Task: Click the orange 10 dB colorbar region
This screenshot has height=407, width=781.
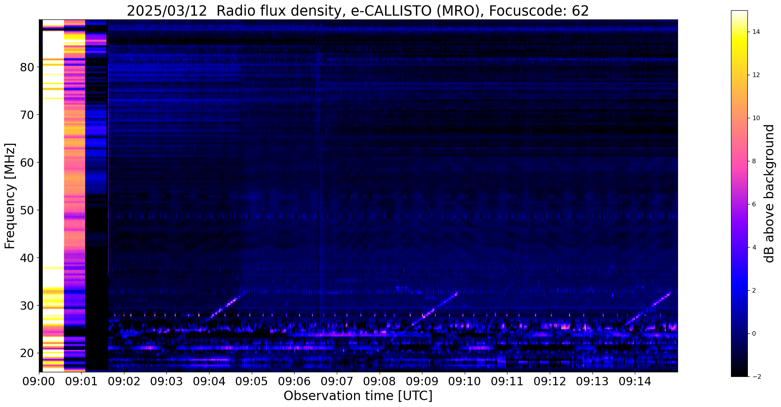Action: pyautogui.click(x=739, y=118)
